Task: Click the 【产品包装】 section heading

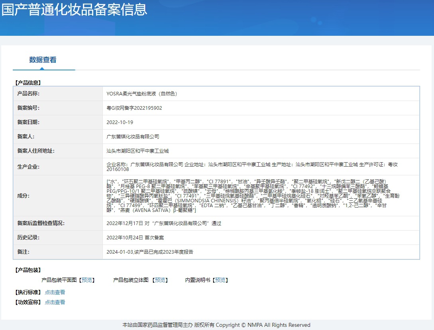Action: (28, 270)
